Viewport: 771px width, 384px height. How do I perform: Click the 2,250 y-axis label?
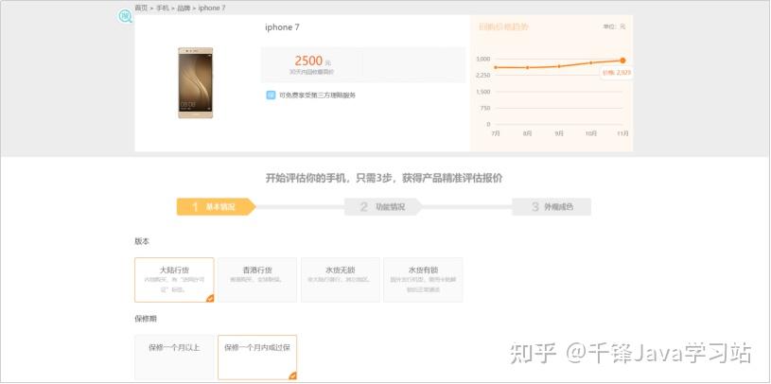[482, 75]
